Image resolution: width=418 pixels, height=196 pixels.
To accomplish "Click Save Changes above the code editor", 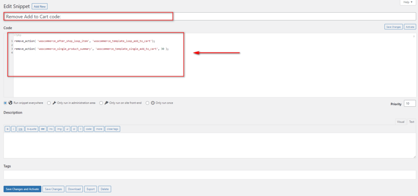I will pyautogui.click(x=394, y=27).
